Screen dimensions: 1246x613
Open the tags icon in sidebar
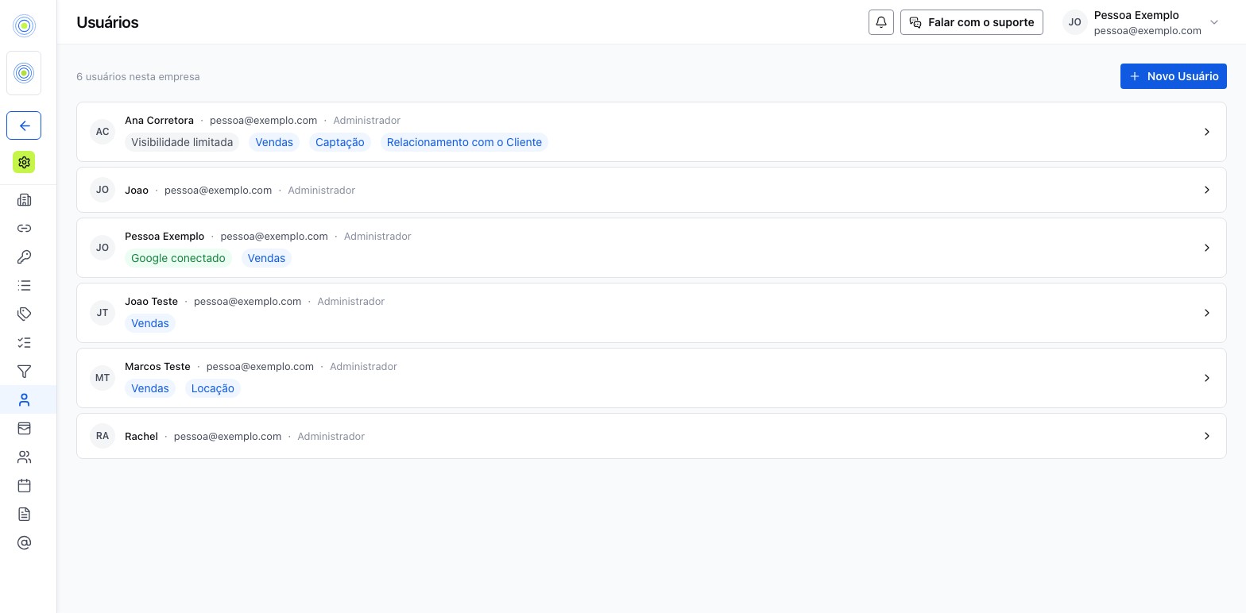(x=24, y=314)
